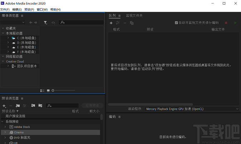Add source with queue plus icon
Viewport: 241px width, 144px height.
click(111, 23)
